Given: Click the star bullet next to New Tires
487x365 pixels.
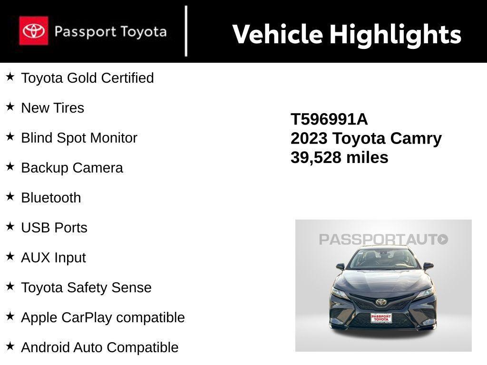Looking at the screenshot, I should tap(10, 106).
